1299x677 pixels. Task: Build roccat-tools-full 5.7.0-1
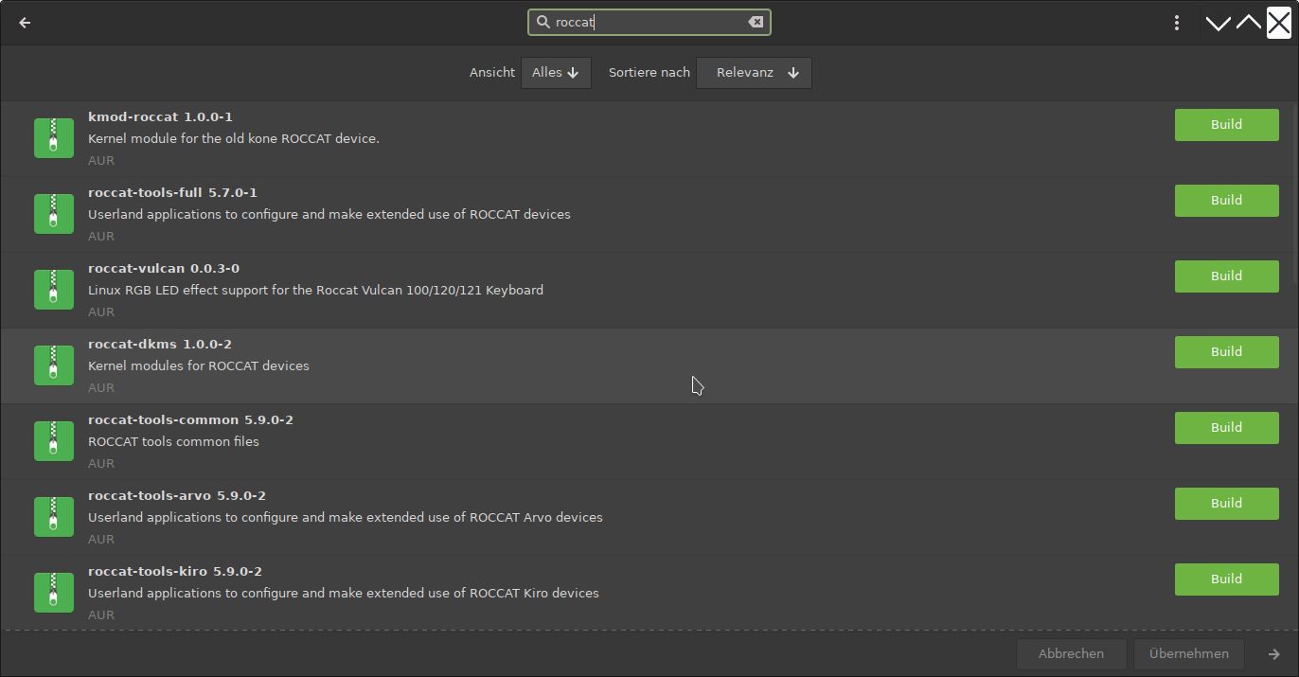pyautogui.click(x=1226, y=201)
